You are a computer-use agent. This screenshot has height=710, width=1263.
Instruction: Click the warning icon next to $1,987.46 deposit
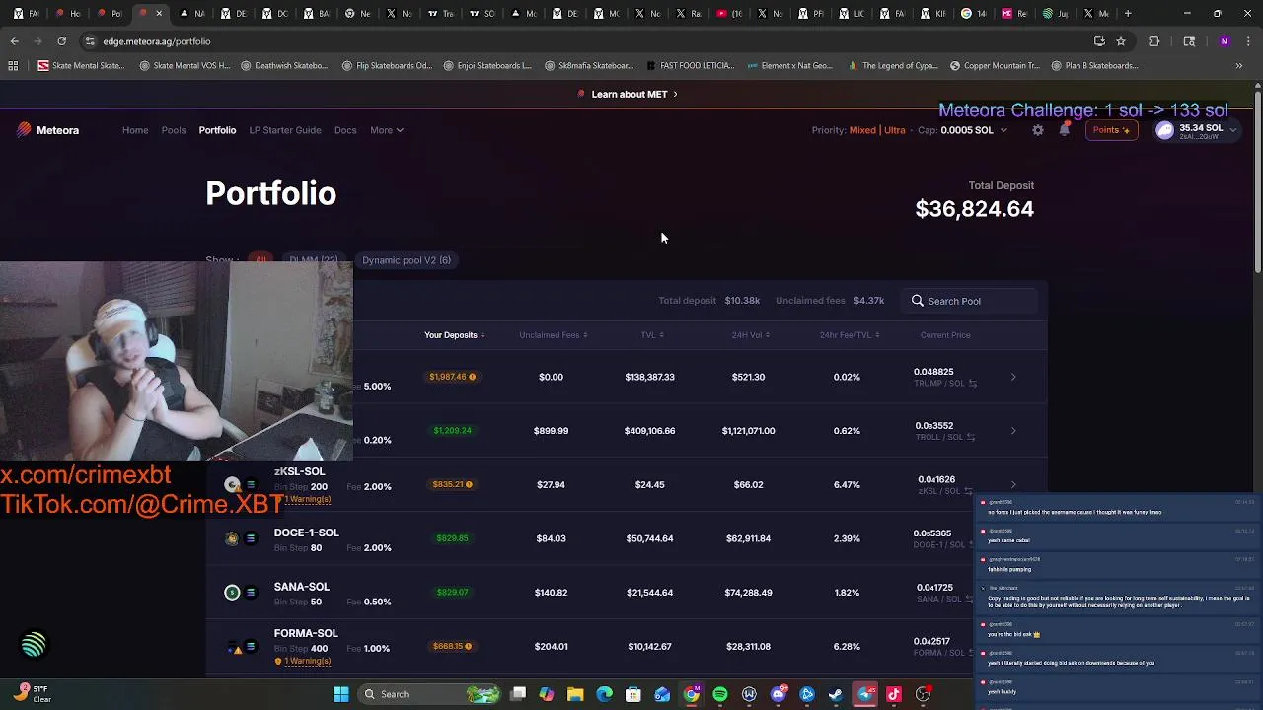point(472,377)
